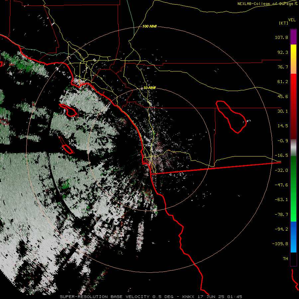Click the 'KNKX' radar site identifier
299x299 pixels.
pos(188,297)
